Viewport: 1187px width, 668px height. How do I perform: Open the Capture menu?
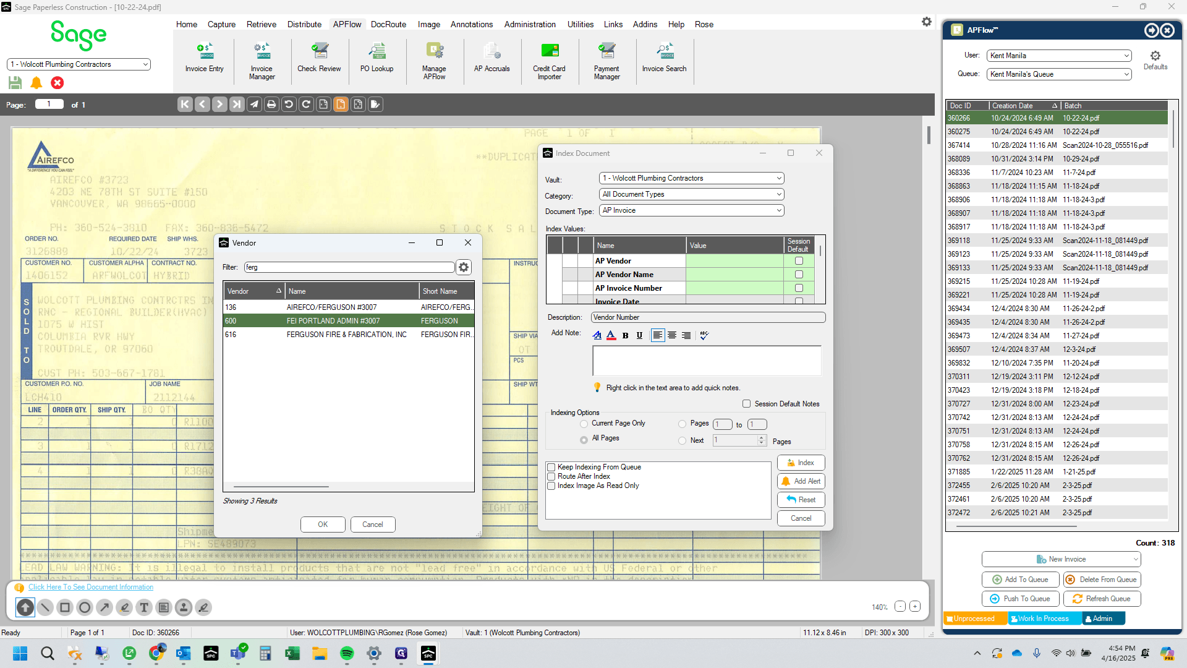pyautogui.click(x=221, y=24)
